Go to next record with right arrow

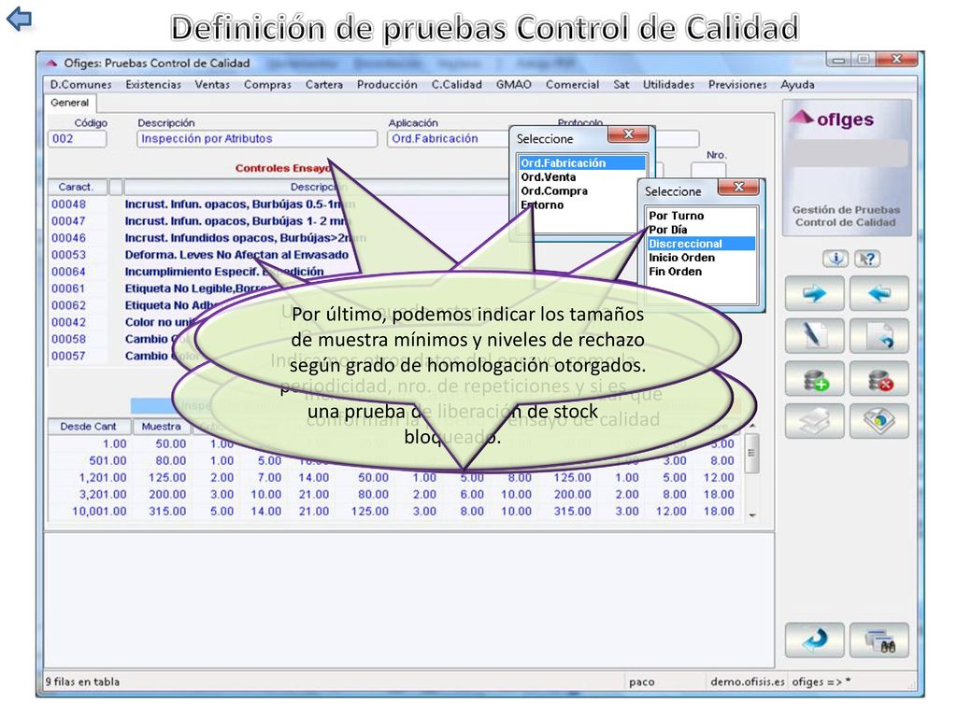pos(814,293)
